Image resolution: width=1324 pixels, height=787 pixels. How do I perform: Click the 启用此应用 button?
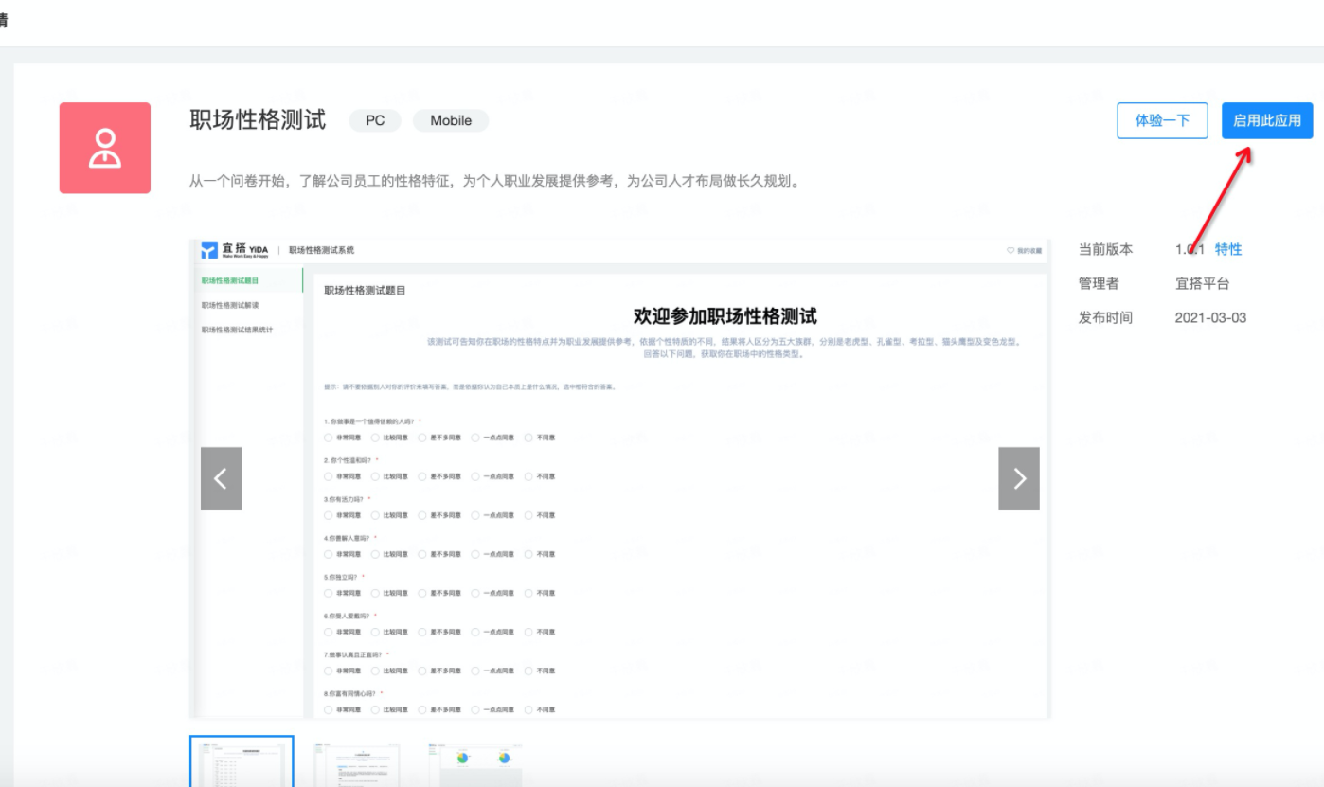(1267, 120)
